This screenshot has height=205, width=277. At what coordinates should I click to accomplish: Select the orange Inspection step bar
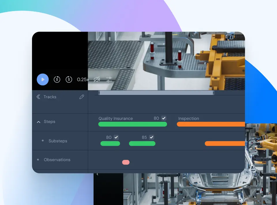point(211,124)
